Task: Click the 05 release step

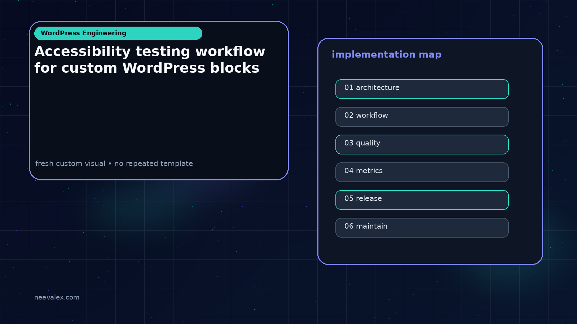Action: pos(422,200)
